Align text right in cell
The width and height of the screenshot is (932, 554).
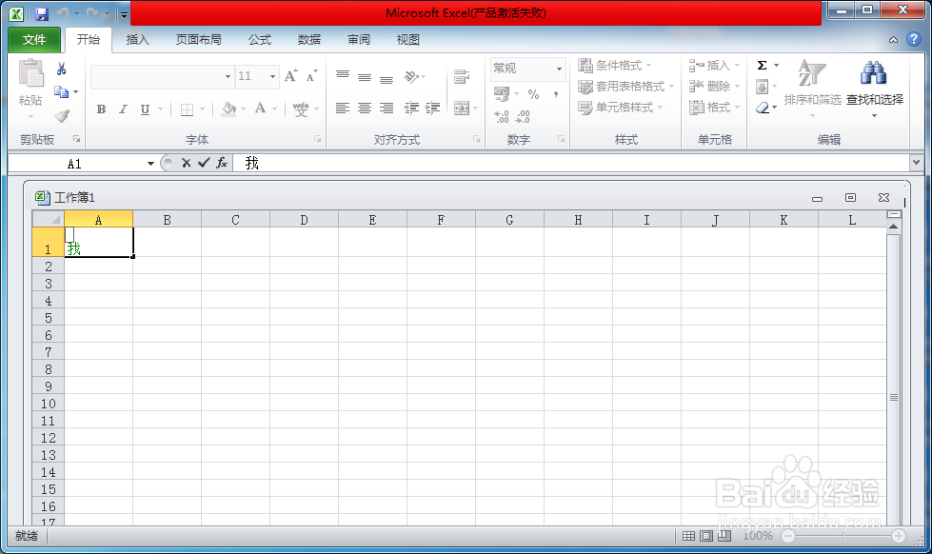pos(387,109)
